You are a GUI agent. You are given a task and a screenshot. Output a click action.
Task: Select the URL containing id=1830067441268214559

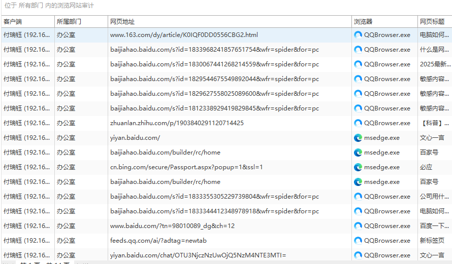click(214, 64)
